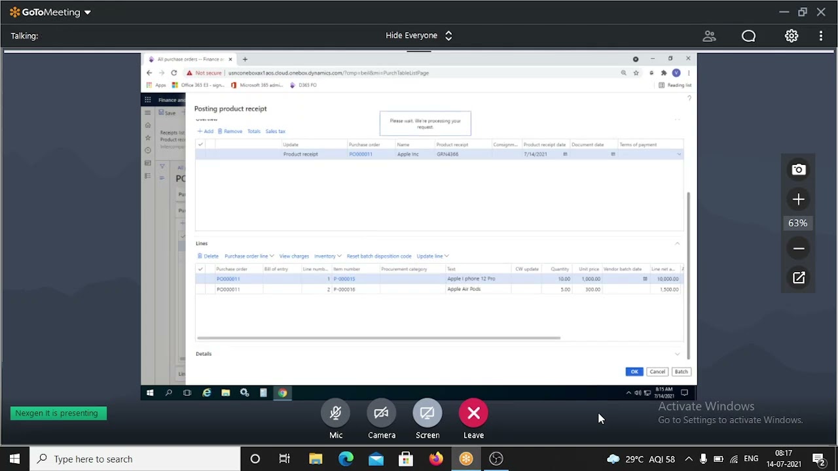Open the chat bubble icon
Image resolution: width=838 pixels, height=471 pixels.
(748, 36)
